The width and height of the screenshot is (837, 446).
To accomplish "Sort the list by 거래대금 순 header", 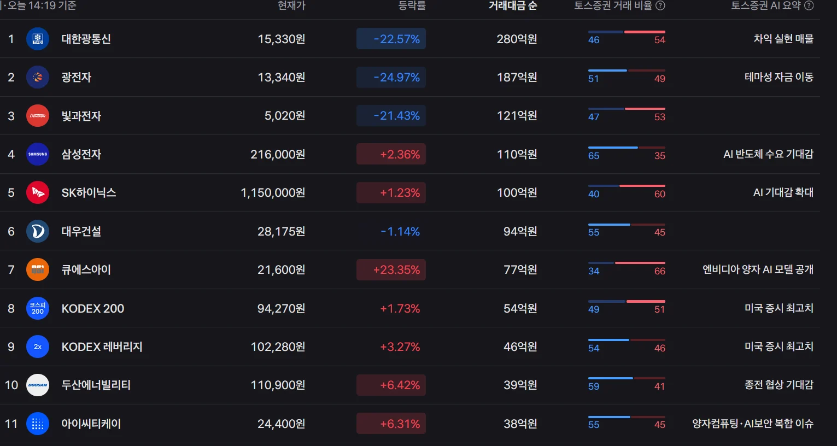I will tap(513, 5).
